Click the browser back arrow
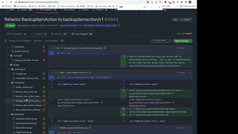Screen dimensions: 238x134 [3, 2]
